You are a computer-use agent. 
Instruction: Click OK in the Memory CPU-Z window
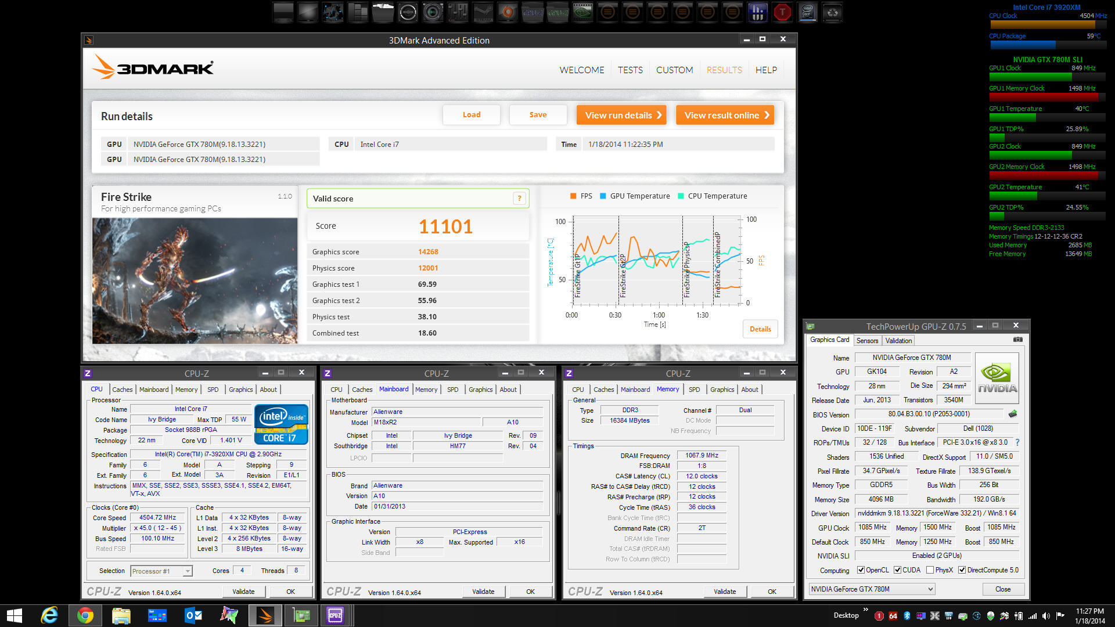click(x=772, y=592)
